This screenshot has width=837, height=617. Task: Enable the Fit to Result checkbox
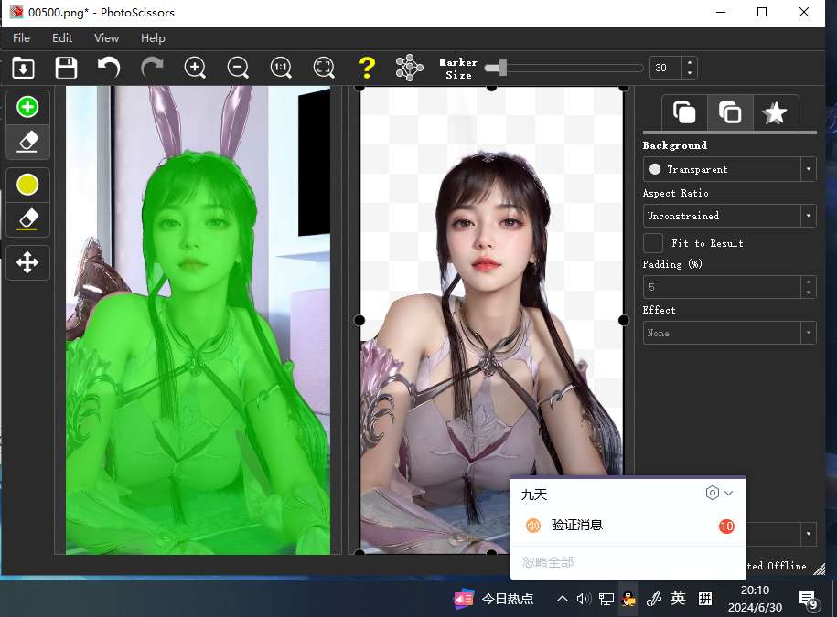pos(653,243)
